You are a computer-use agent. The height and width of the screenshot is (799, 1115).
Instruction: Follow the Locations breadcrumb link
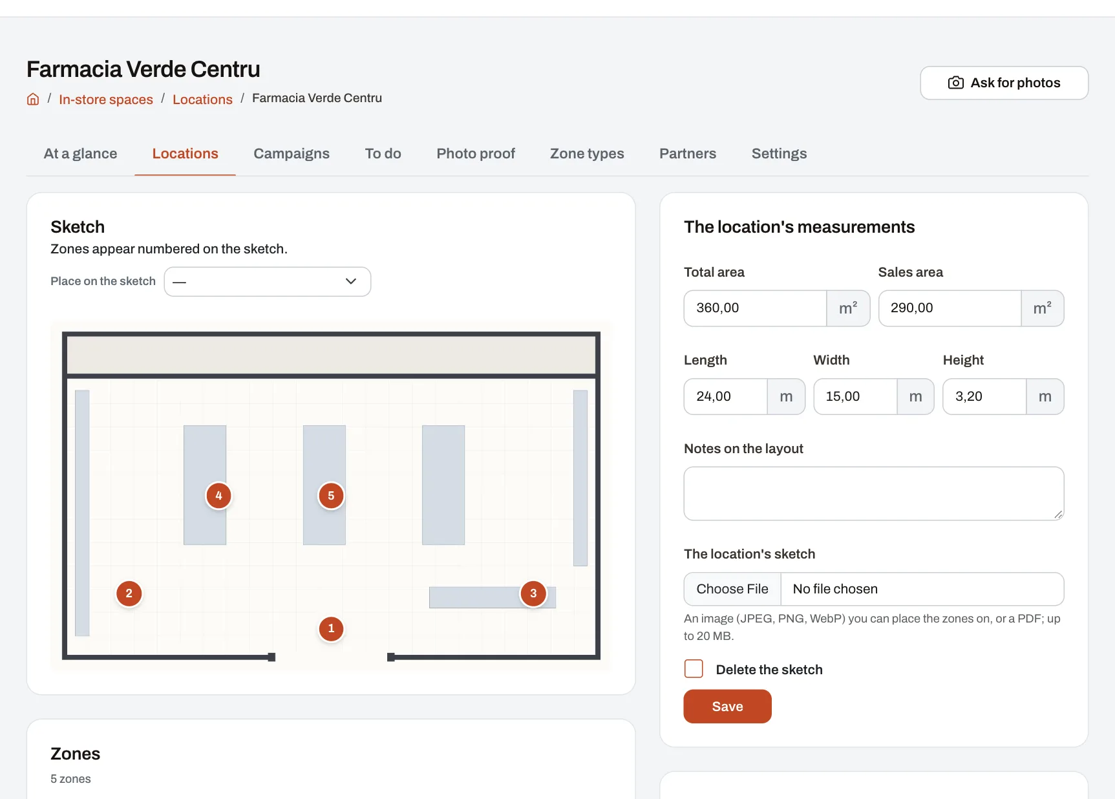coord(202,100)
